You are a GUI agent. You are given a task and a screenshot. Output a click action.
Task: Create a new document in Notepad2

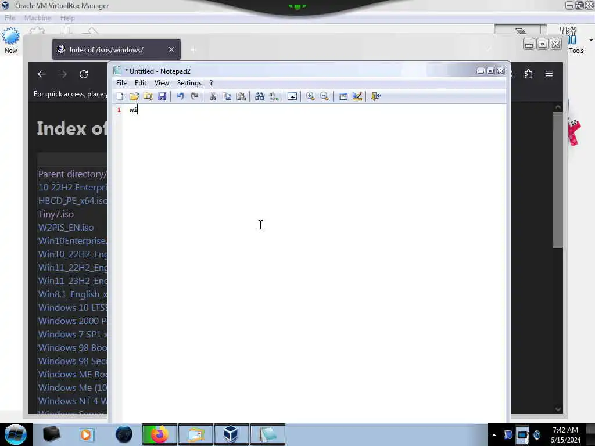(120, 96)
